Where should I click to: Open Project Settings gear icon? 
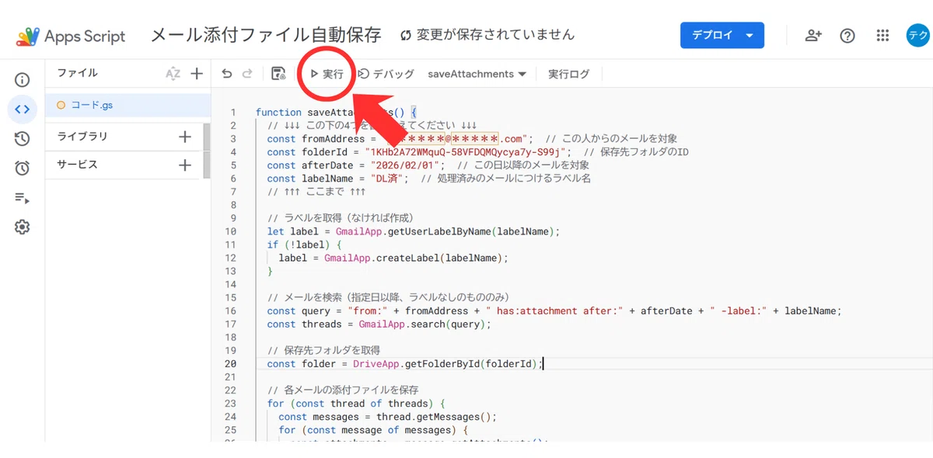(22, 227)
